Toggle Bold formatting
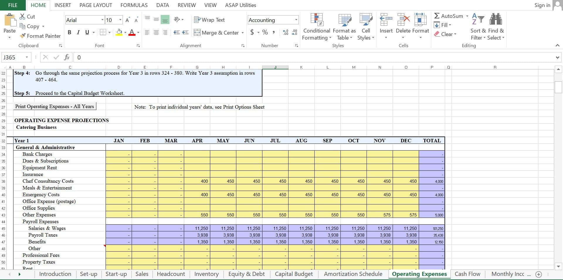563x280 pixels. [69, 33]
